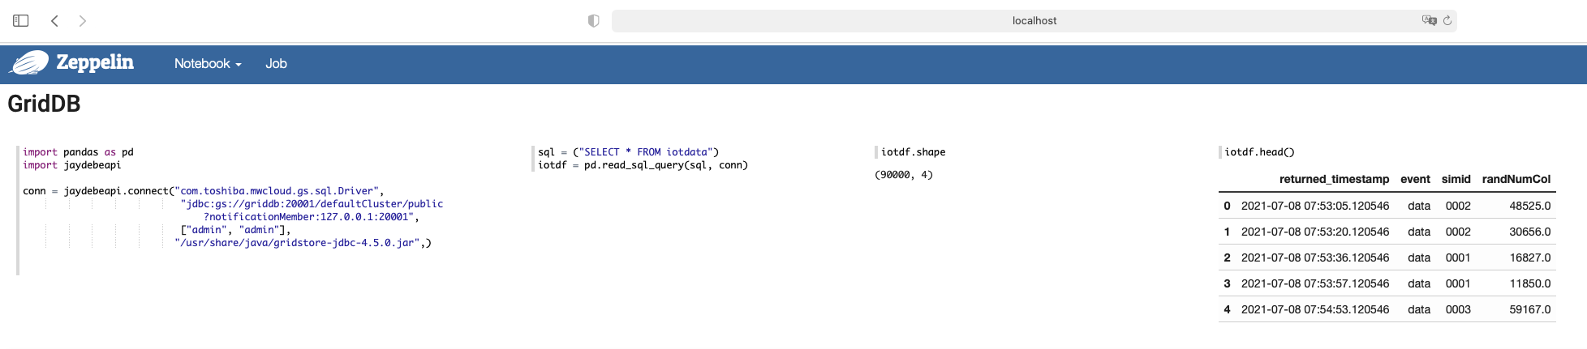Click the Zeppelin airship logo
The width and height of the screenshot is (1587, 349).
point(29,63)
